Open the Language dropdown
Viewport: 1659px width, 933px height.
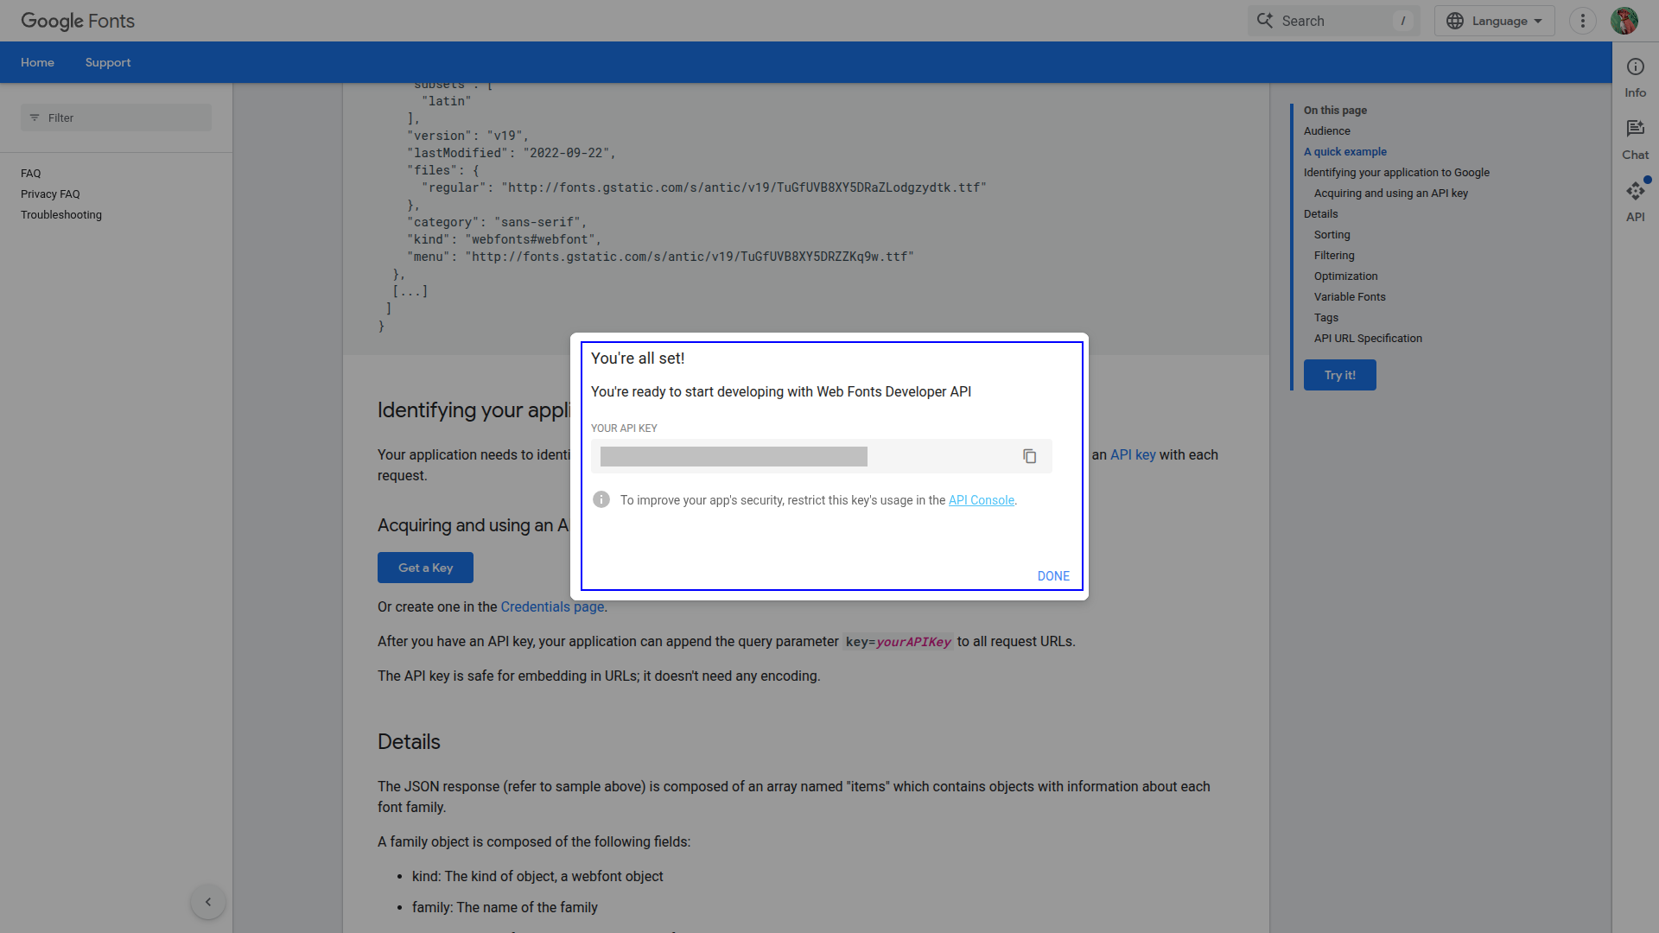click(1494, 21)
